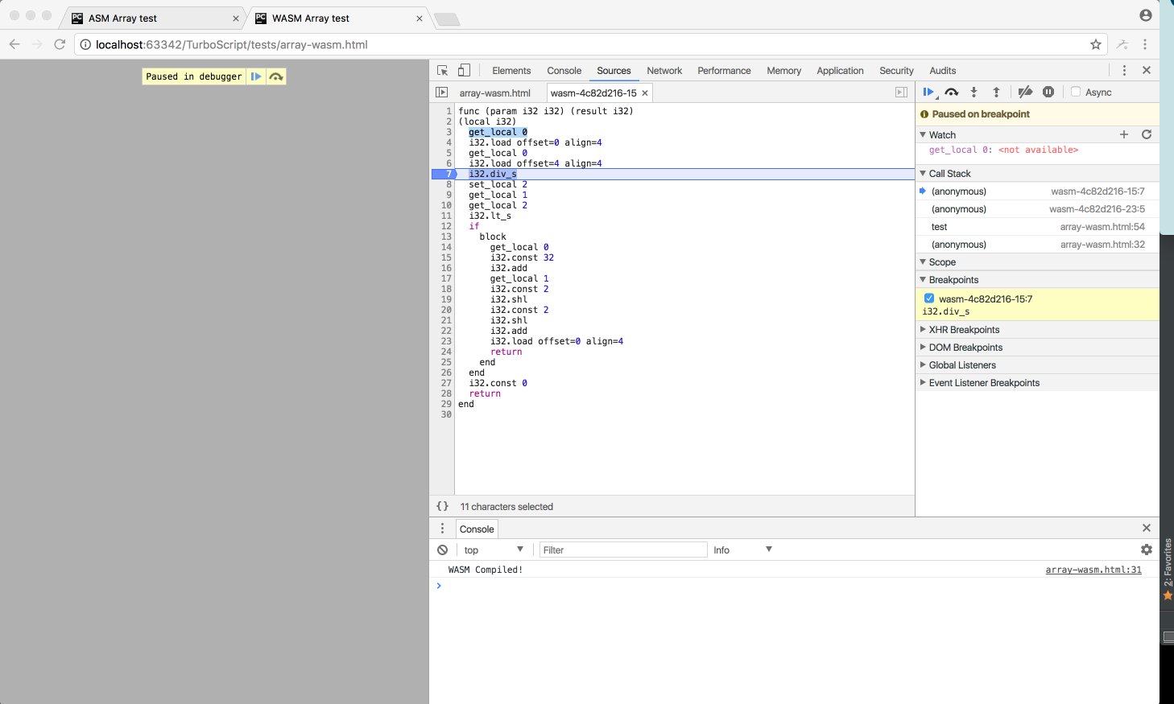
Task: Pause on exceptions icon
Action: coord(1048,93)
